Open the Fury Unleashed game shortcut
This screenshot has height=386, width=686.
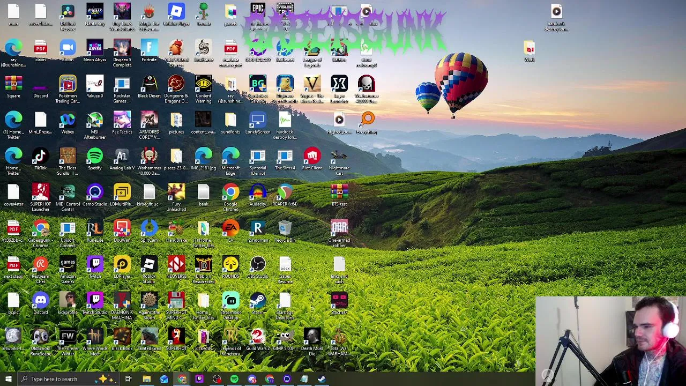coord(176,197)
